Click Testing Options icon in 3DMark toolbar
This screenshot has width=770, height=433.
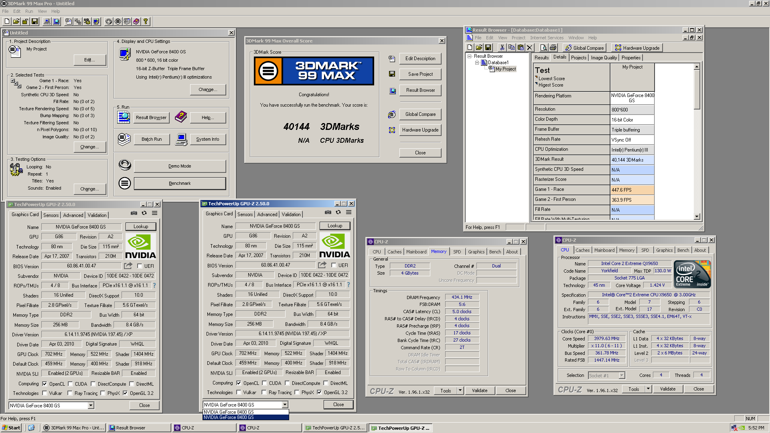87,21
